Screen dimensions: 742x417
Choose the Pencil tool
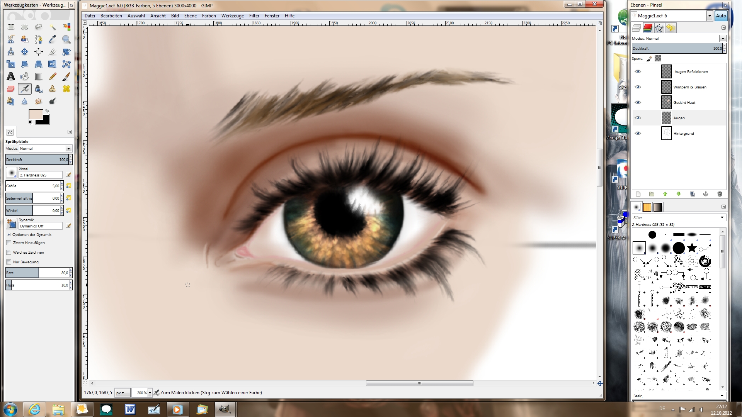click(x=53, y=76)
